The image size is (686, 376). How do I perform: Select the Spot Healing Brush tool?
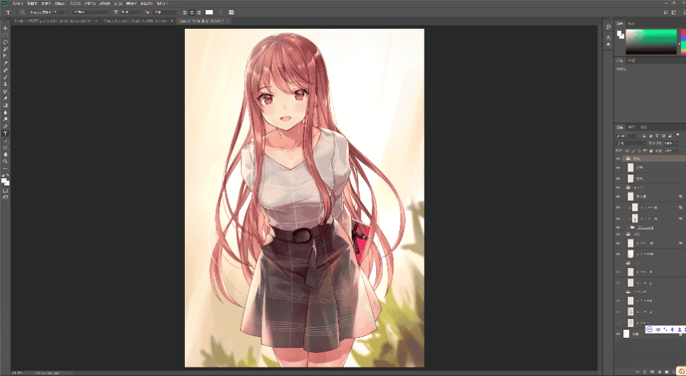(x=5, y=70)
